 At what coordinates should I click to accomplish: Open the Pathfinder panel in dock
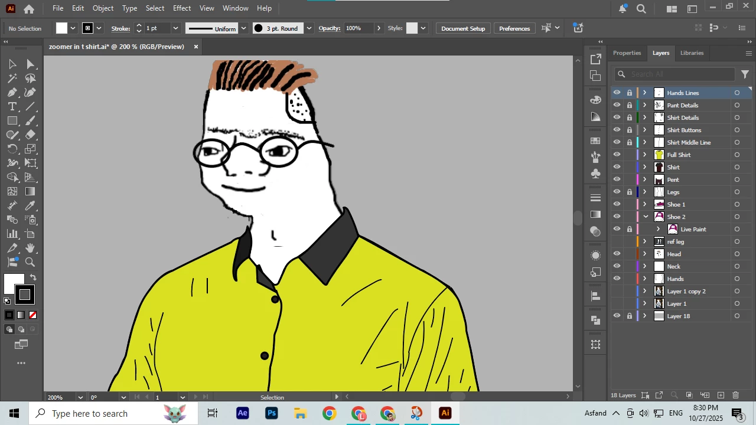pyautogui.click(x=595, y=319)
